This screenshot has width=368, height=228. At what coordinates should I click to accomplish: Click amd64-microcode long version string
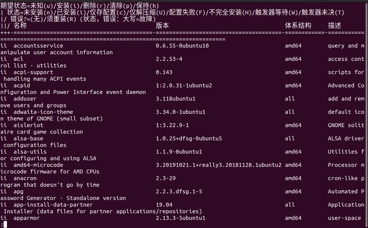click(x=219, y=165)
